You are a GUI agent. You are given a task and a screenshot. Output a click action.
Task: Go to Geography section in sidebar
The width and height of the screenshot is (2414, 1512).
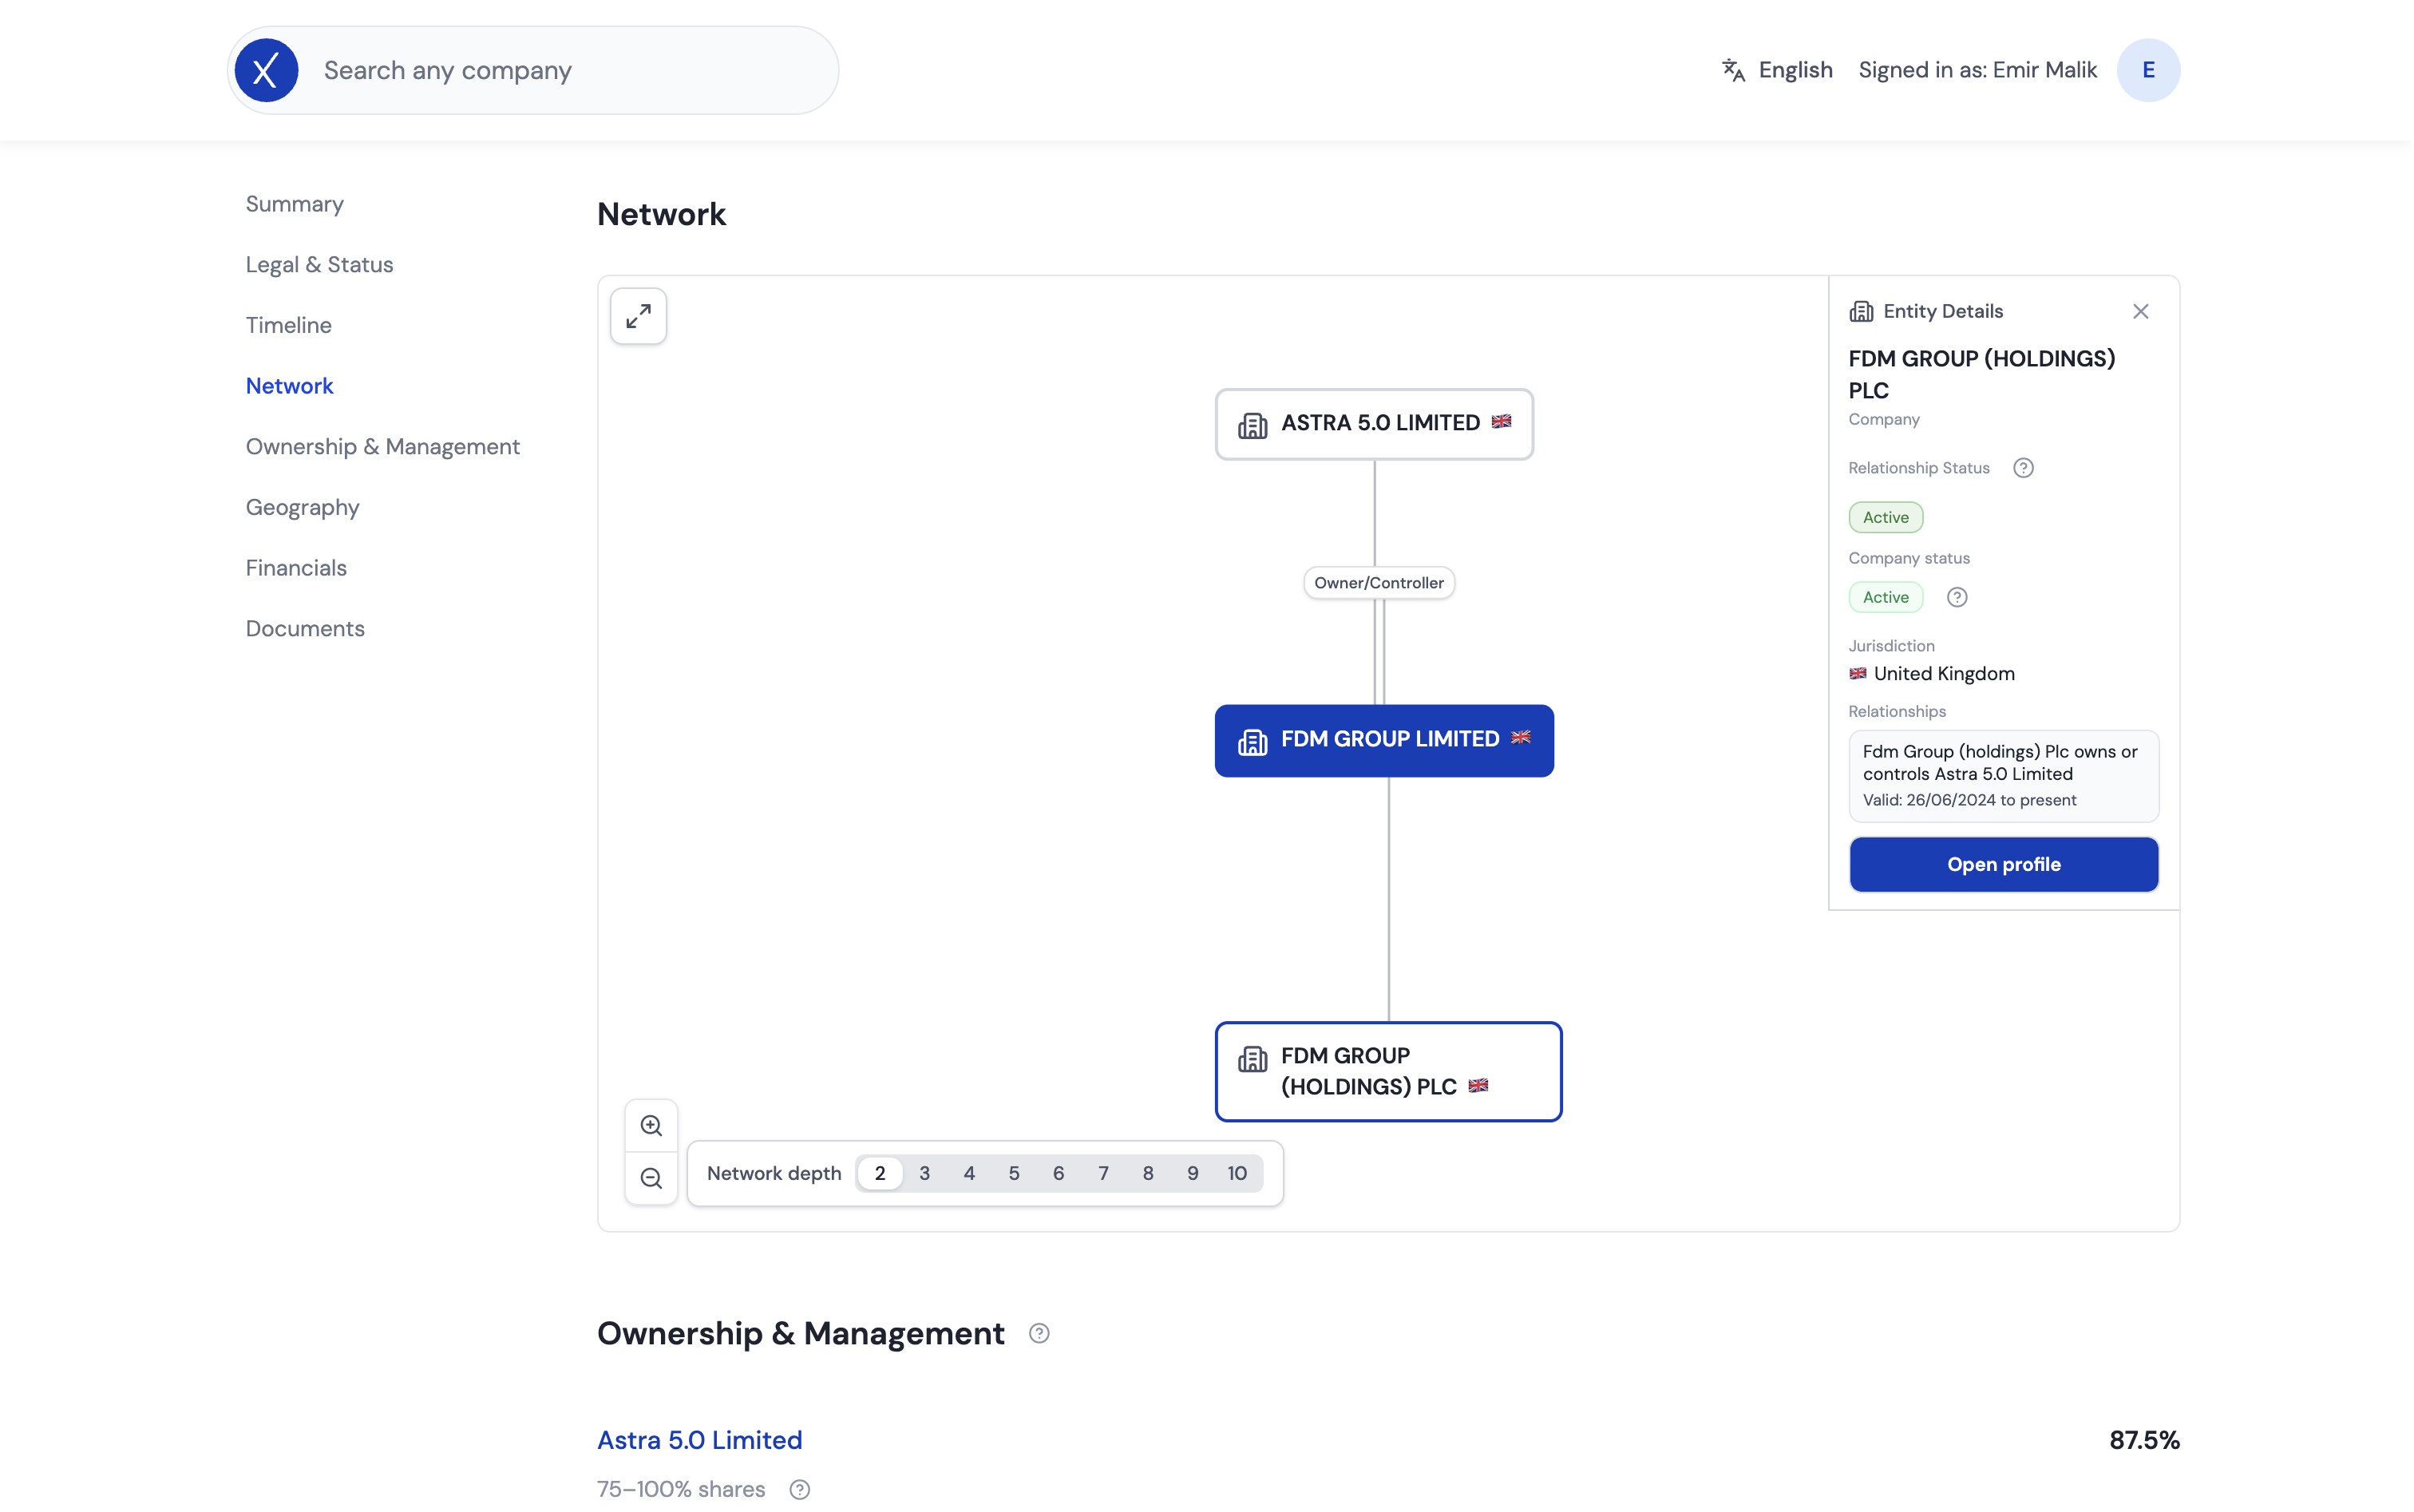tap(302, 507)
